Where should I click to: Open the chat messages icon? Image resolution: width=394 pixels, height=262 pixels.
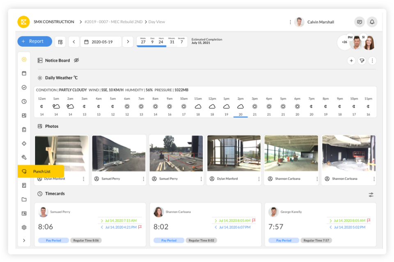359,22
